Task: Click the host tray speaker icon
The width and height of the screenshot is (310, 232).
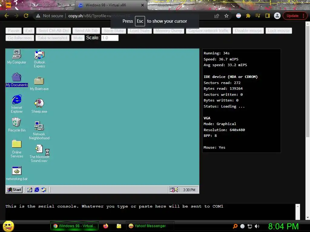Action: (257, 226)
